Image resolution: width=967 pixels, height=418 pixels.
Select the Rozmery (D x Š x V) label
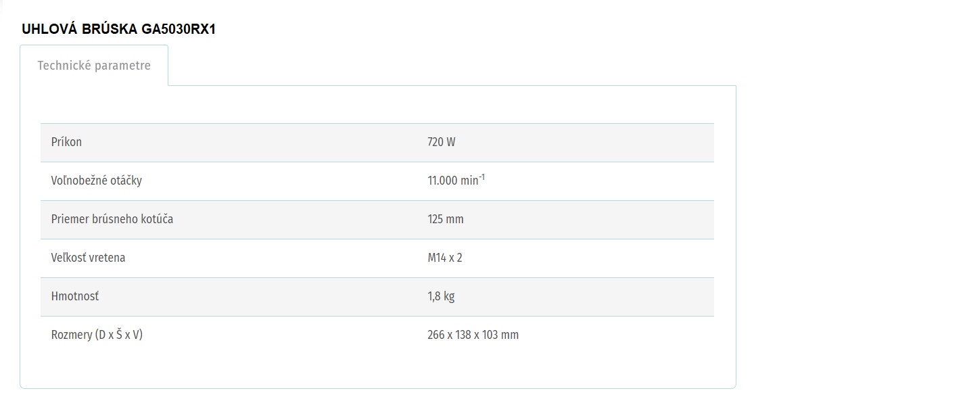pyautogui.click(x=97, y=335)
